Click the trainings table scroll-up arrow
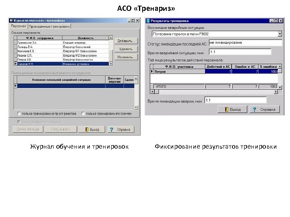Screen dimensions: 290x217 click(x=136, y=78)
